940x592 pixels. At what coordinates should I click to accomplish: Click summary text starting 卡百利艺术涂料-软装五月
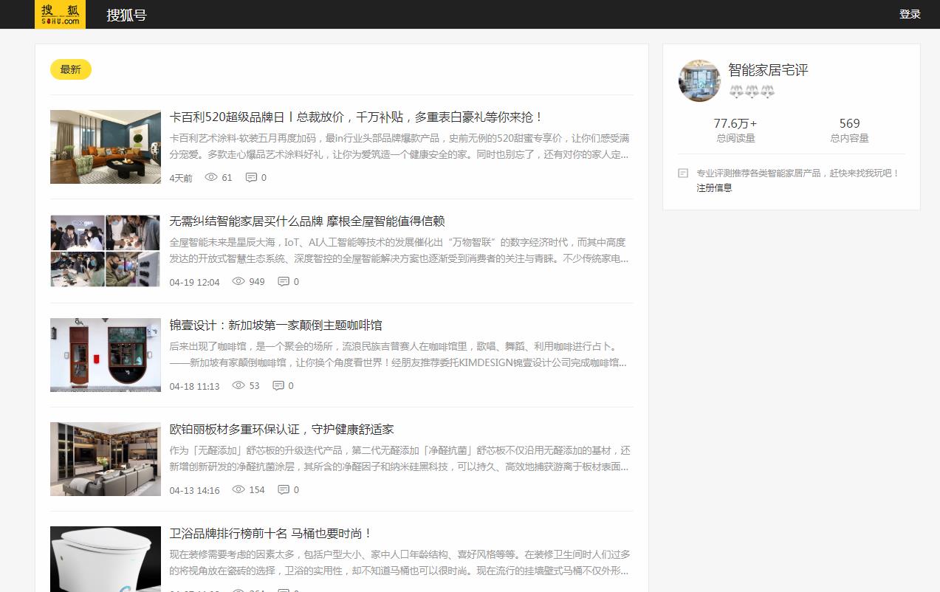click(399, 146)
